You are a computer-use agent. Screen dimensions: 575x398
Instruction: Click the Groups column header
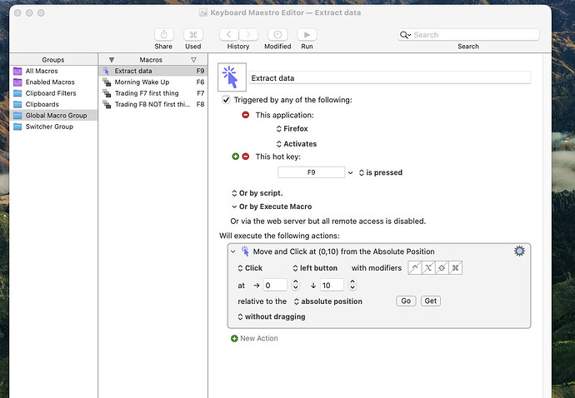53,59
